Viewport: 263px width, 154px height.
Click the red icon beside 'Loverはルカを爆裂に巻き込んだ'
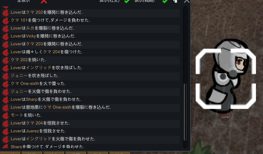(x=5, y=29)
